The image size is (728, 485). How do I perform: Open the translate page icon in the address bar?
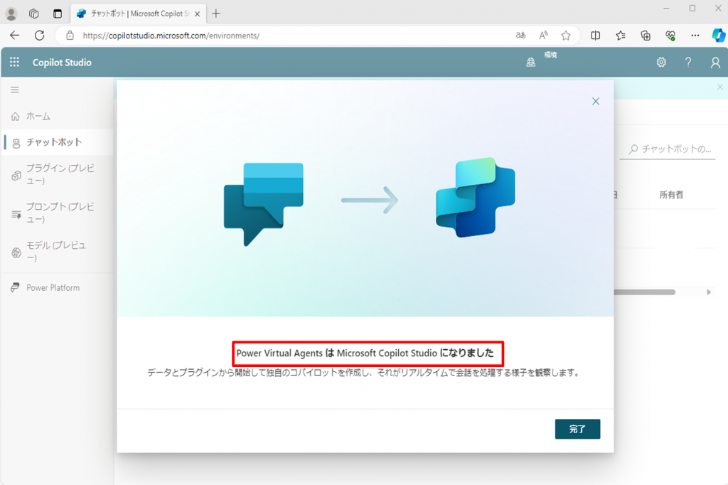point(520,36)
